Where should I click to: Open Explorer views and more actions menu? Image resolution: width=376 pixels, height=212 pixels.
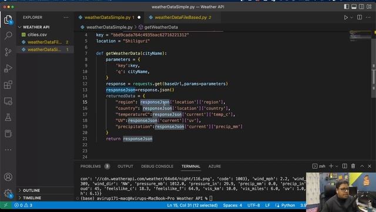[66, 17]
